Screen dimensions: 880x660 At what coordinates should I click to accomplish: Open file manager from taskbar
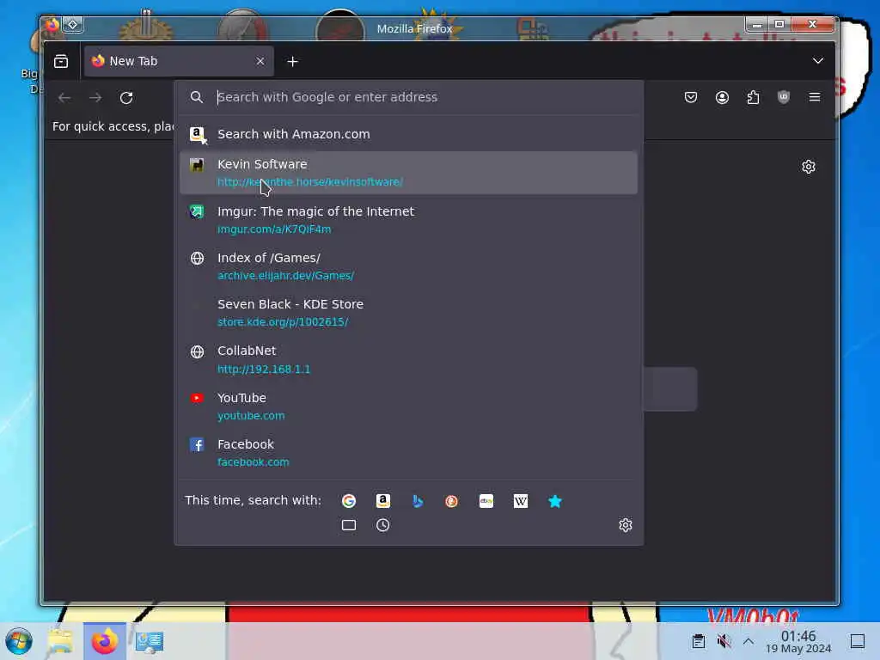tap(61, 641)
